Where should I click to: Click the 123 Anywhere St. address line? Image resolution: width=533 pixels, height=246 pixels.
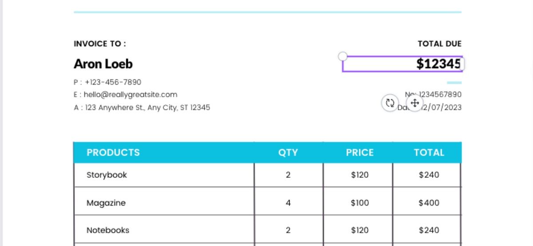tap(142, 107)
